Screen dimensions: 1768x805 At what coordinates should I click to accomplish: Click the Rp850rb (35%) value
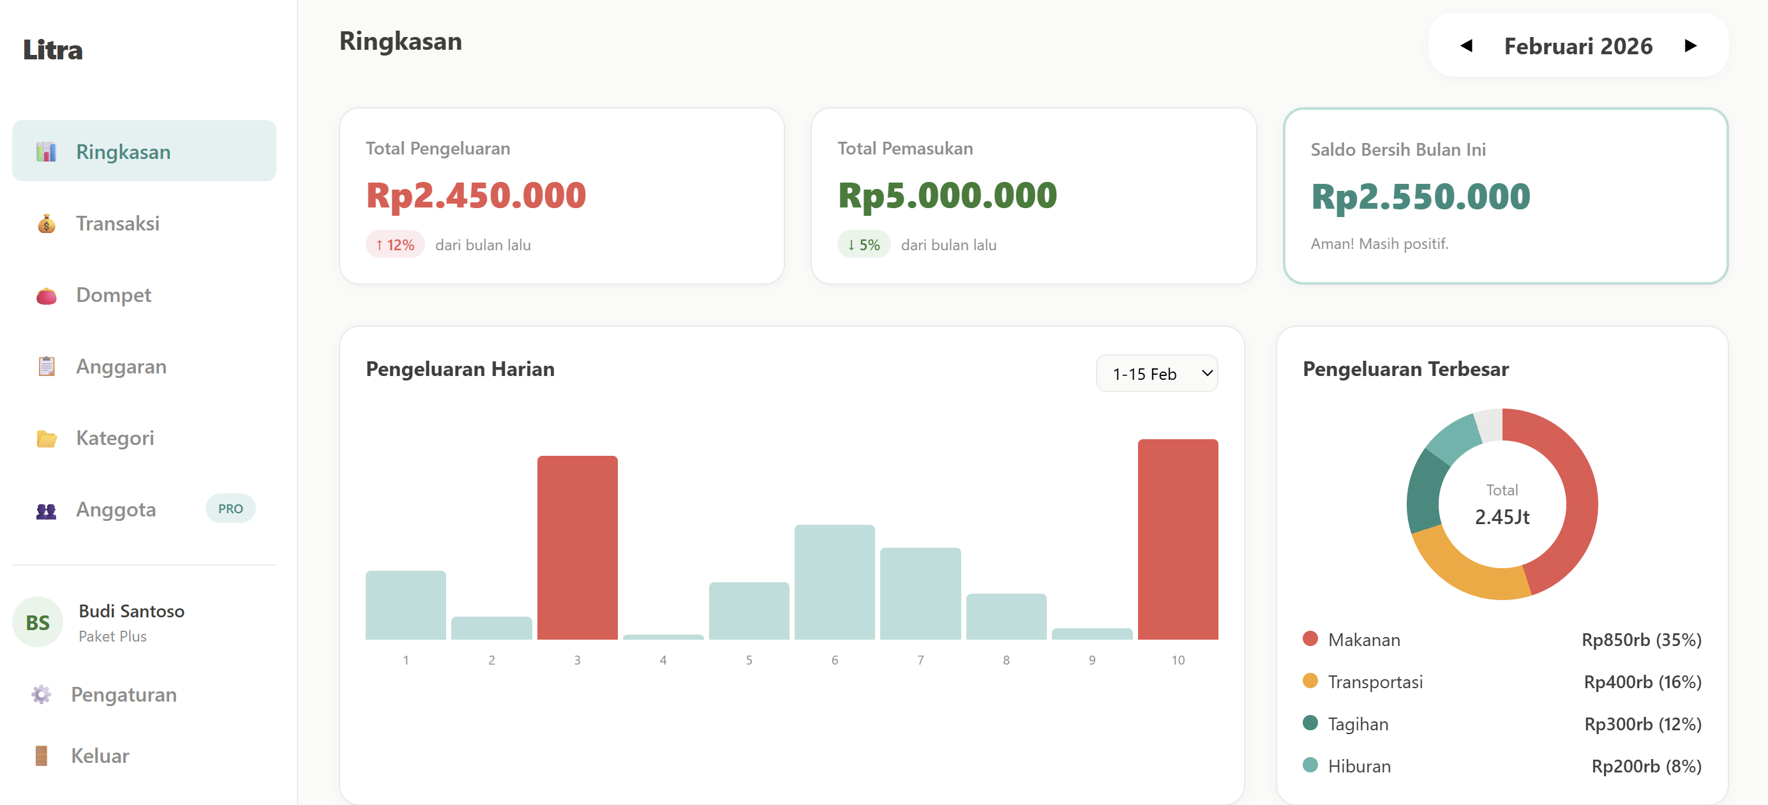[x=1641, y=640]
